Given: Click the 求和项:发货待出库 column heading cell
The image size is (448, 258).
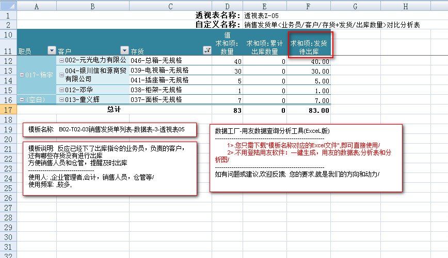Looking at the screenshot, I should [309, 44].
